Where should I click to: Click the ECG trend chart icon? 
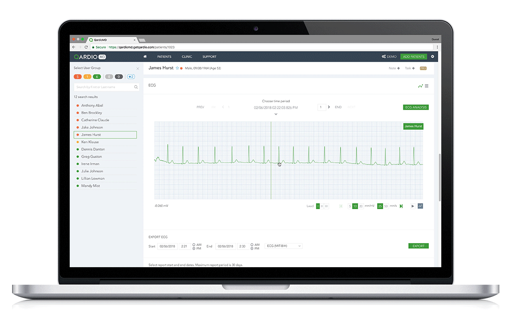point(420,86)
